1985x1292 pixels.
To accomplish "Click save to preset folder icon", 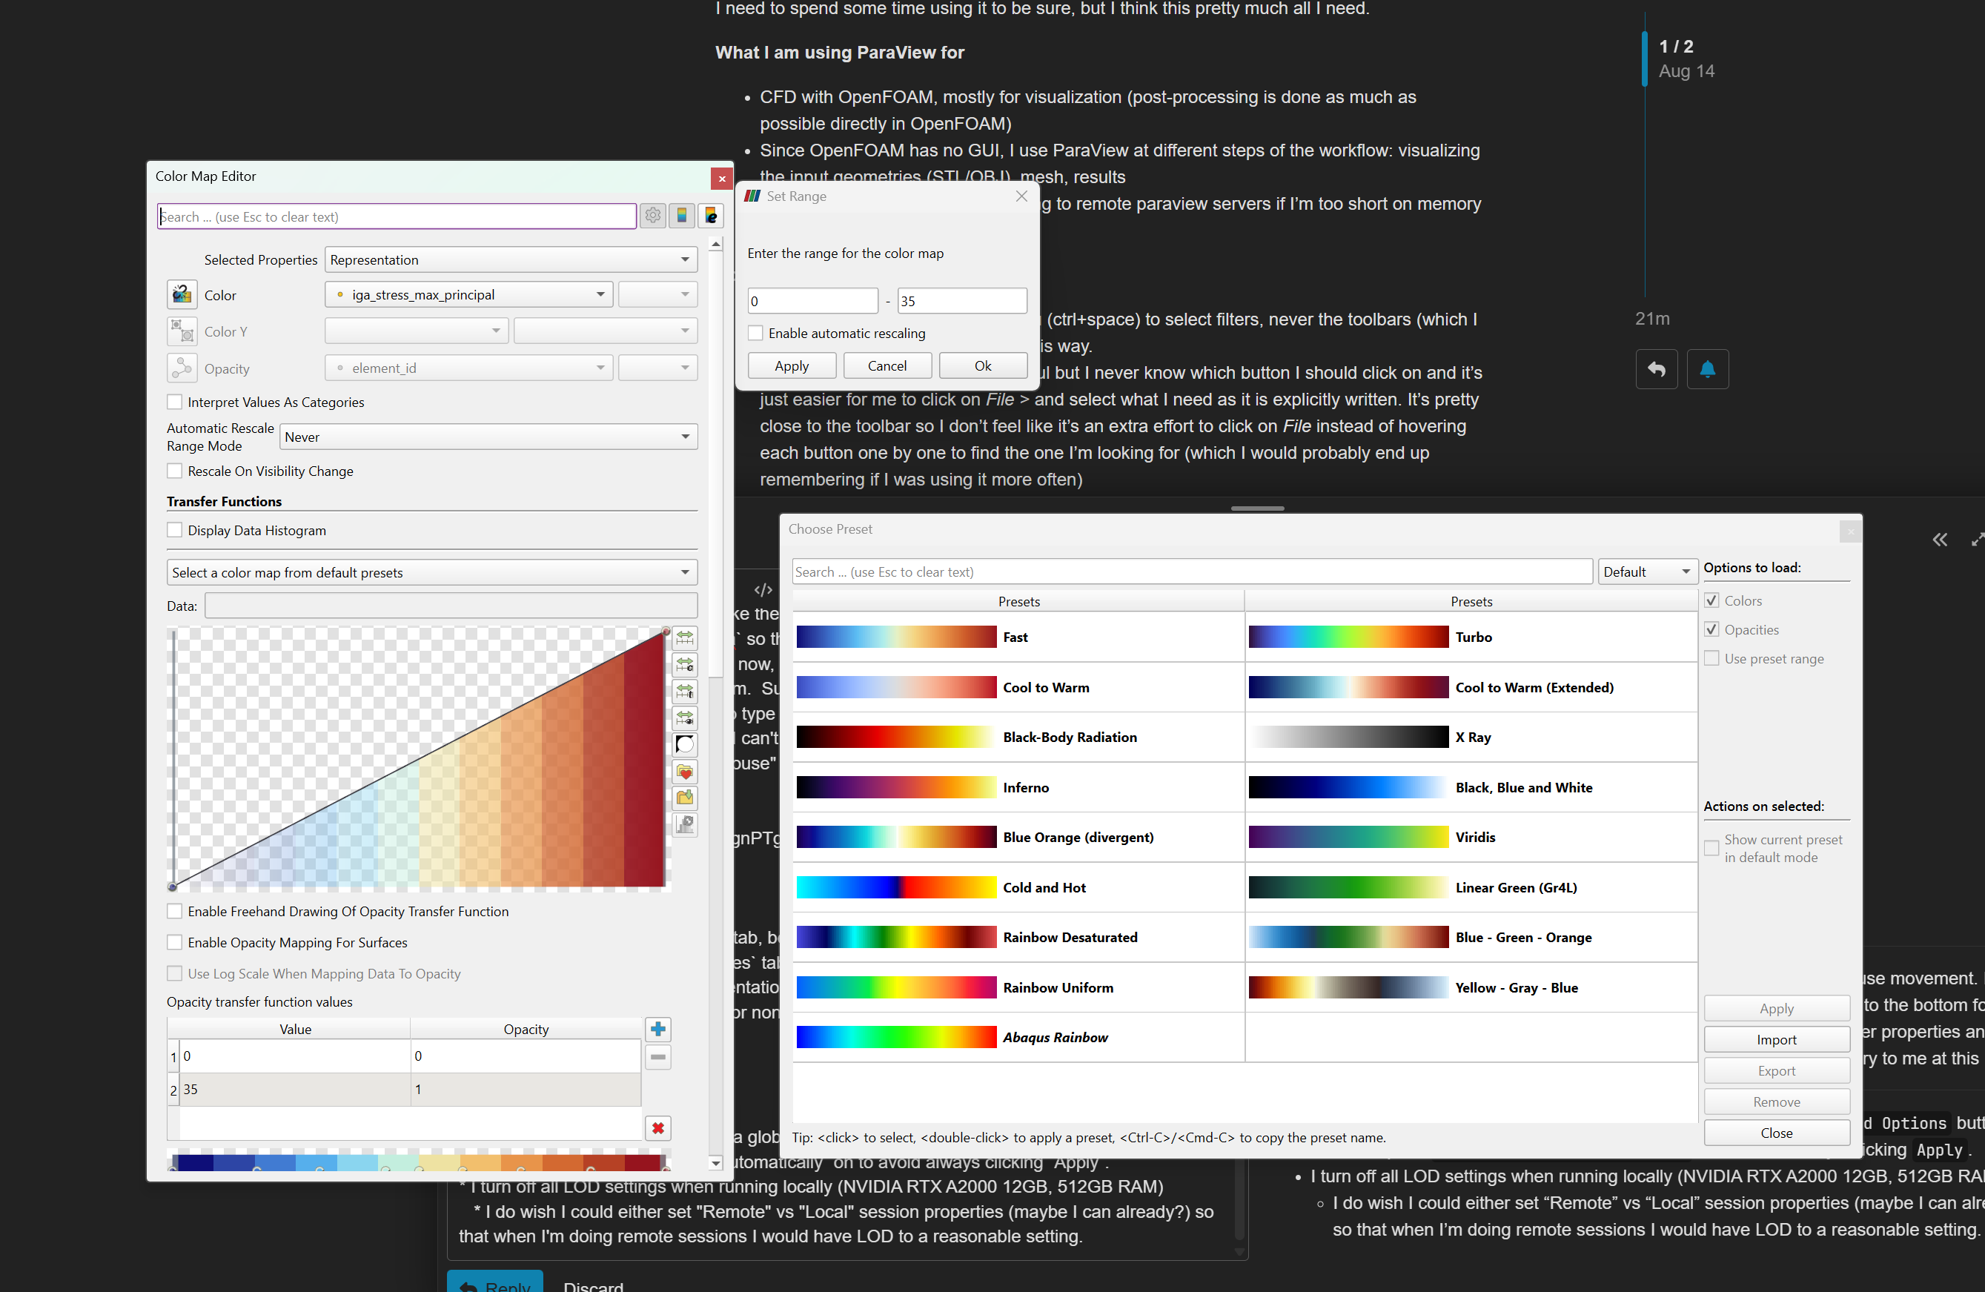I will pyautogui.click(x=685, y=798).
